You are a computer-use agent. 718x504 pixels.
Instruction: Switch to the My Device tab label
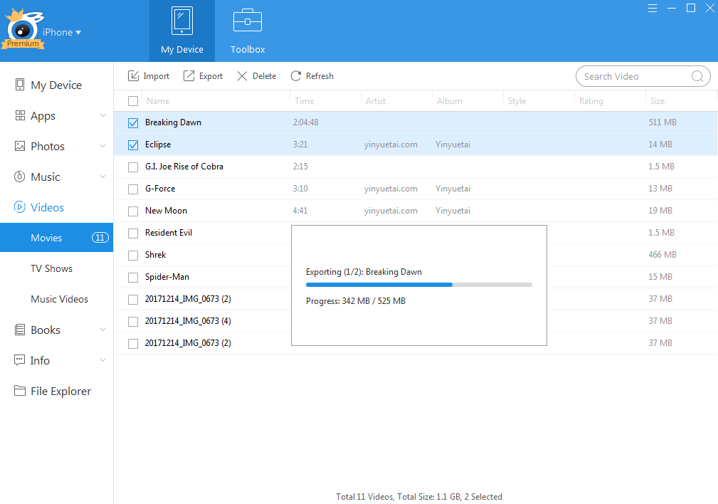click(x=181, y=50)
